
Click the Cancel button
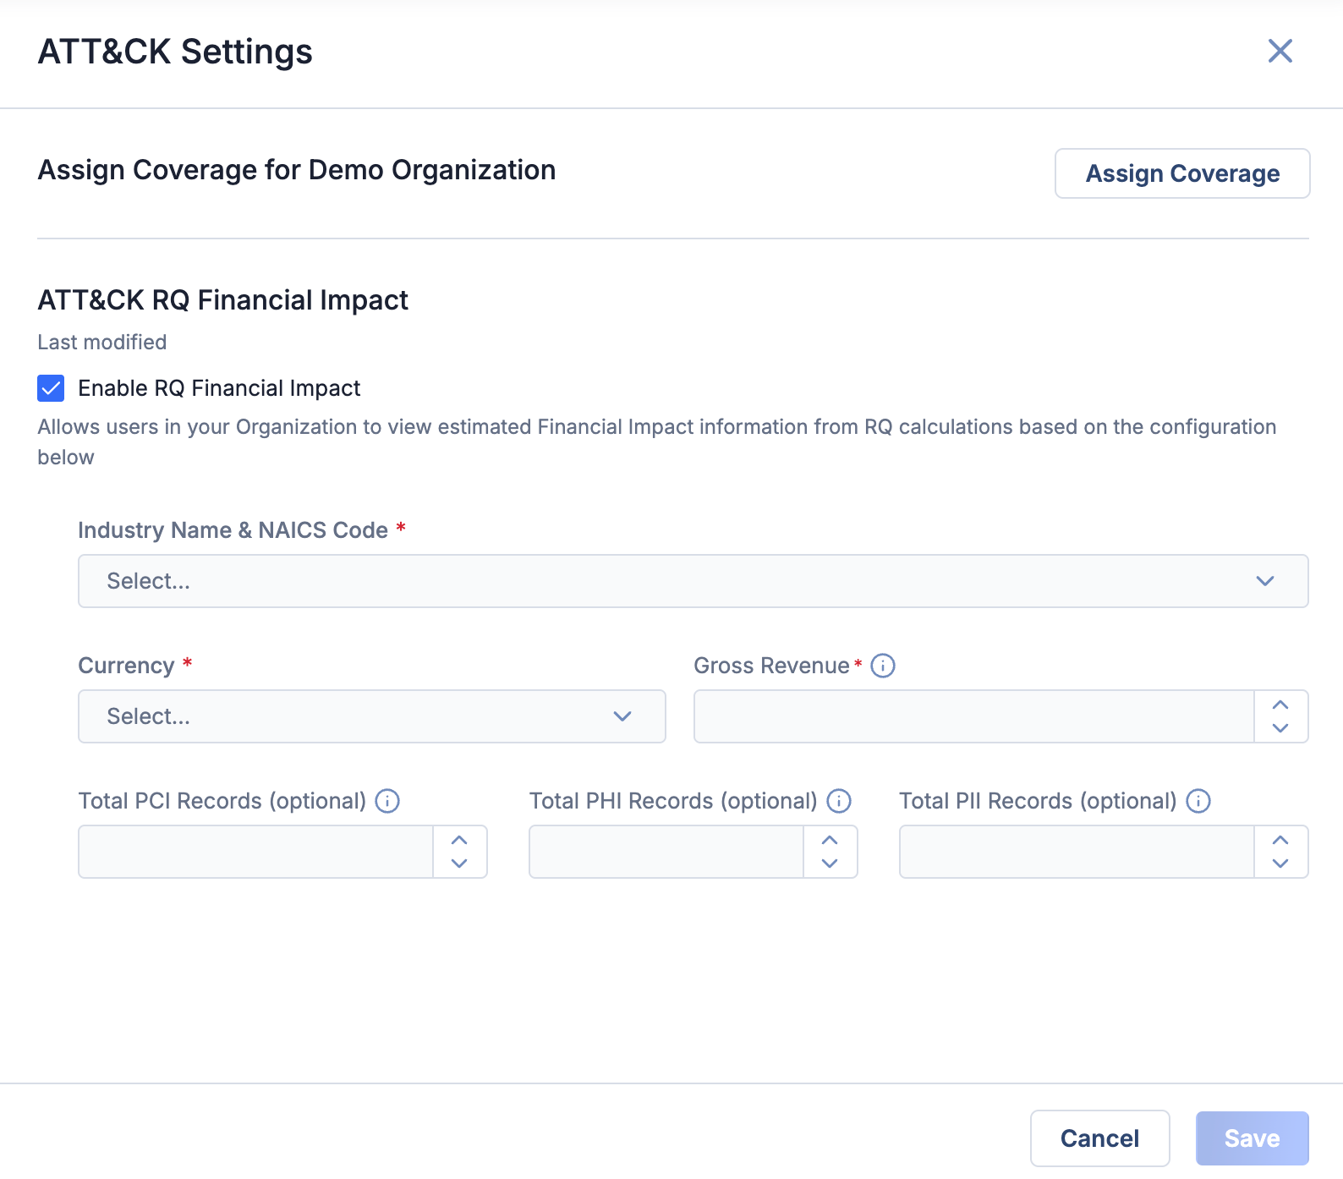click(x=1099, y=1138)
